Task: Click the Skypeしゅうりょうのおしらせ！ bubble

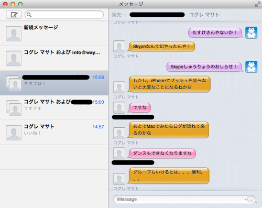Action: [x=205, y=67]
